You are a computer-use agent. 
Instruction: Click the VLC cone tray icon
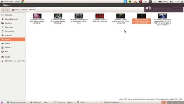pyautogui.click(x=135, y=2)
